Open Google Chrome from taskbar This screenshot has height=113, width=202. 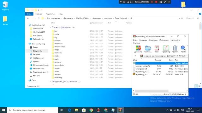(91, 110)
